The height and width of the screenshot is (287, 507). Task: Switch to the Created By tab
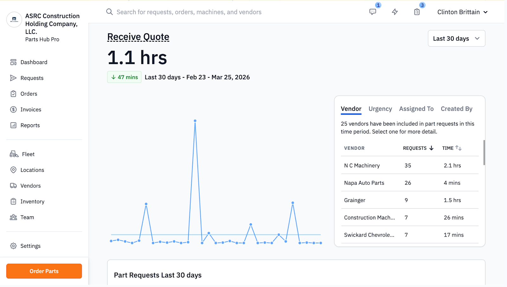pos(457,109)
